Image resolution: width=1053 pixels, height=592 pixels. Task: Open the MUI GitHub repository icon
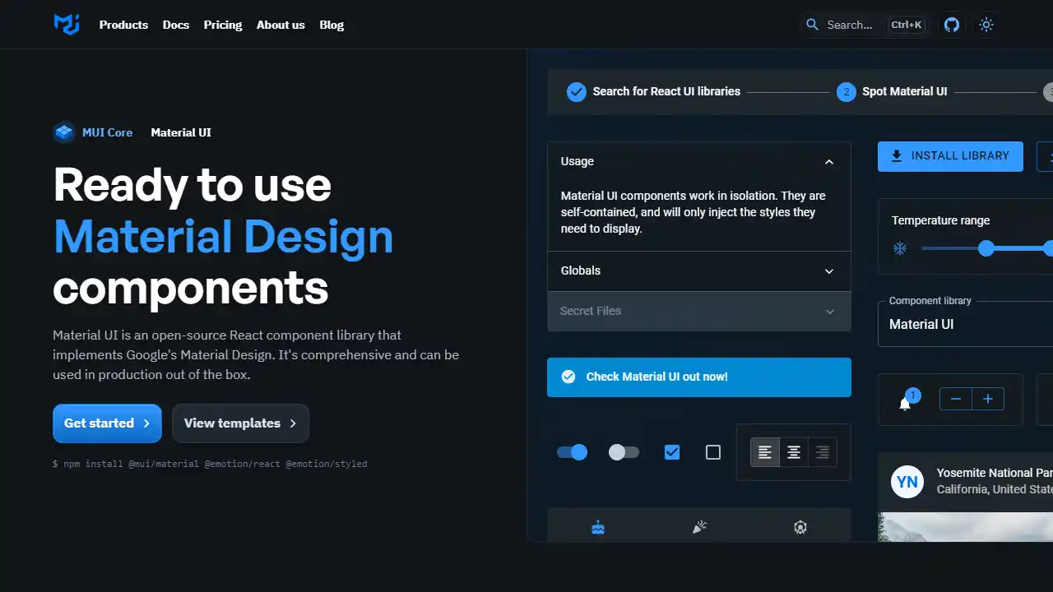pyautogui.click(x=952, y=25)
